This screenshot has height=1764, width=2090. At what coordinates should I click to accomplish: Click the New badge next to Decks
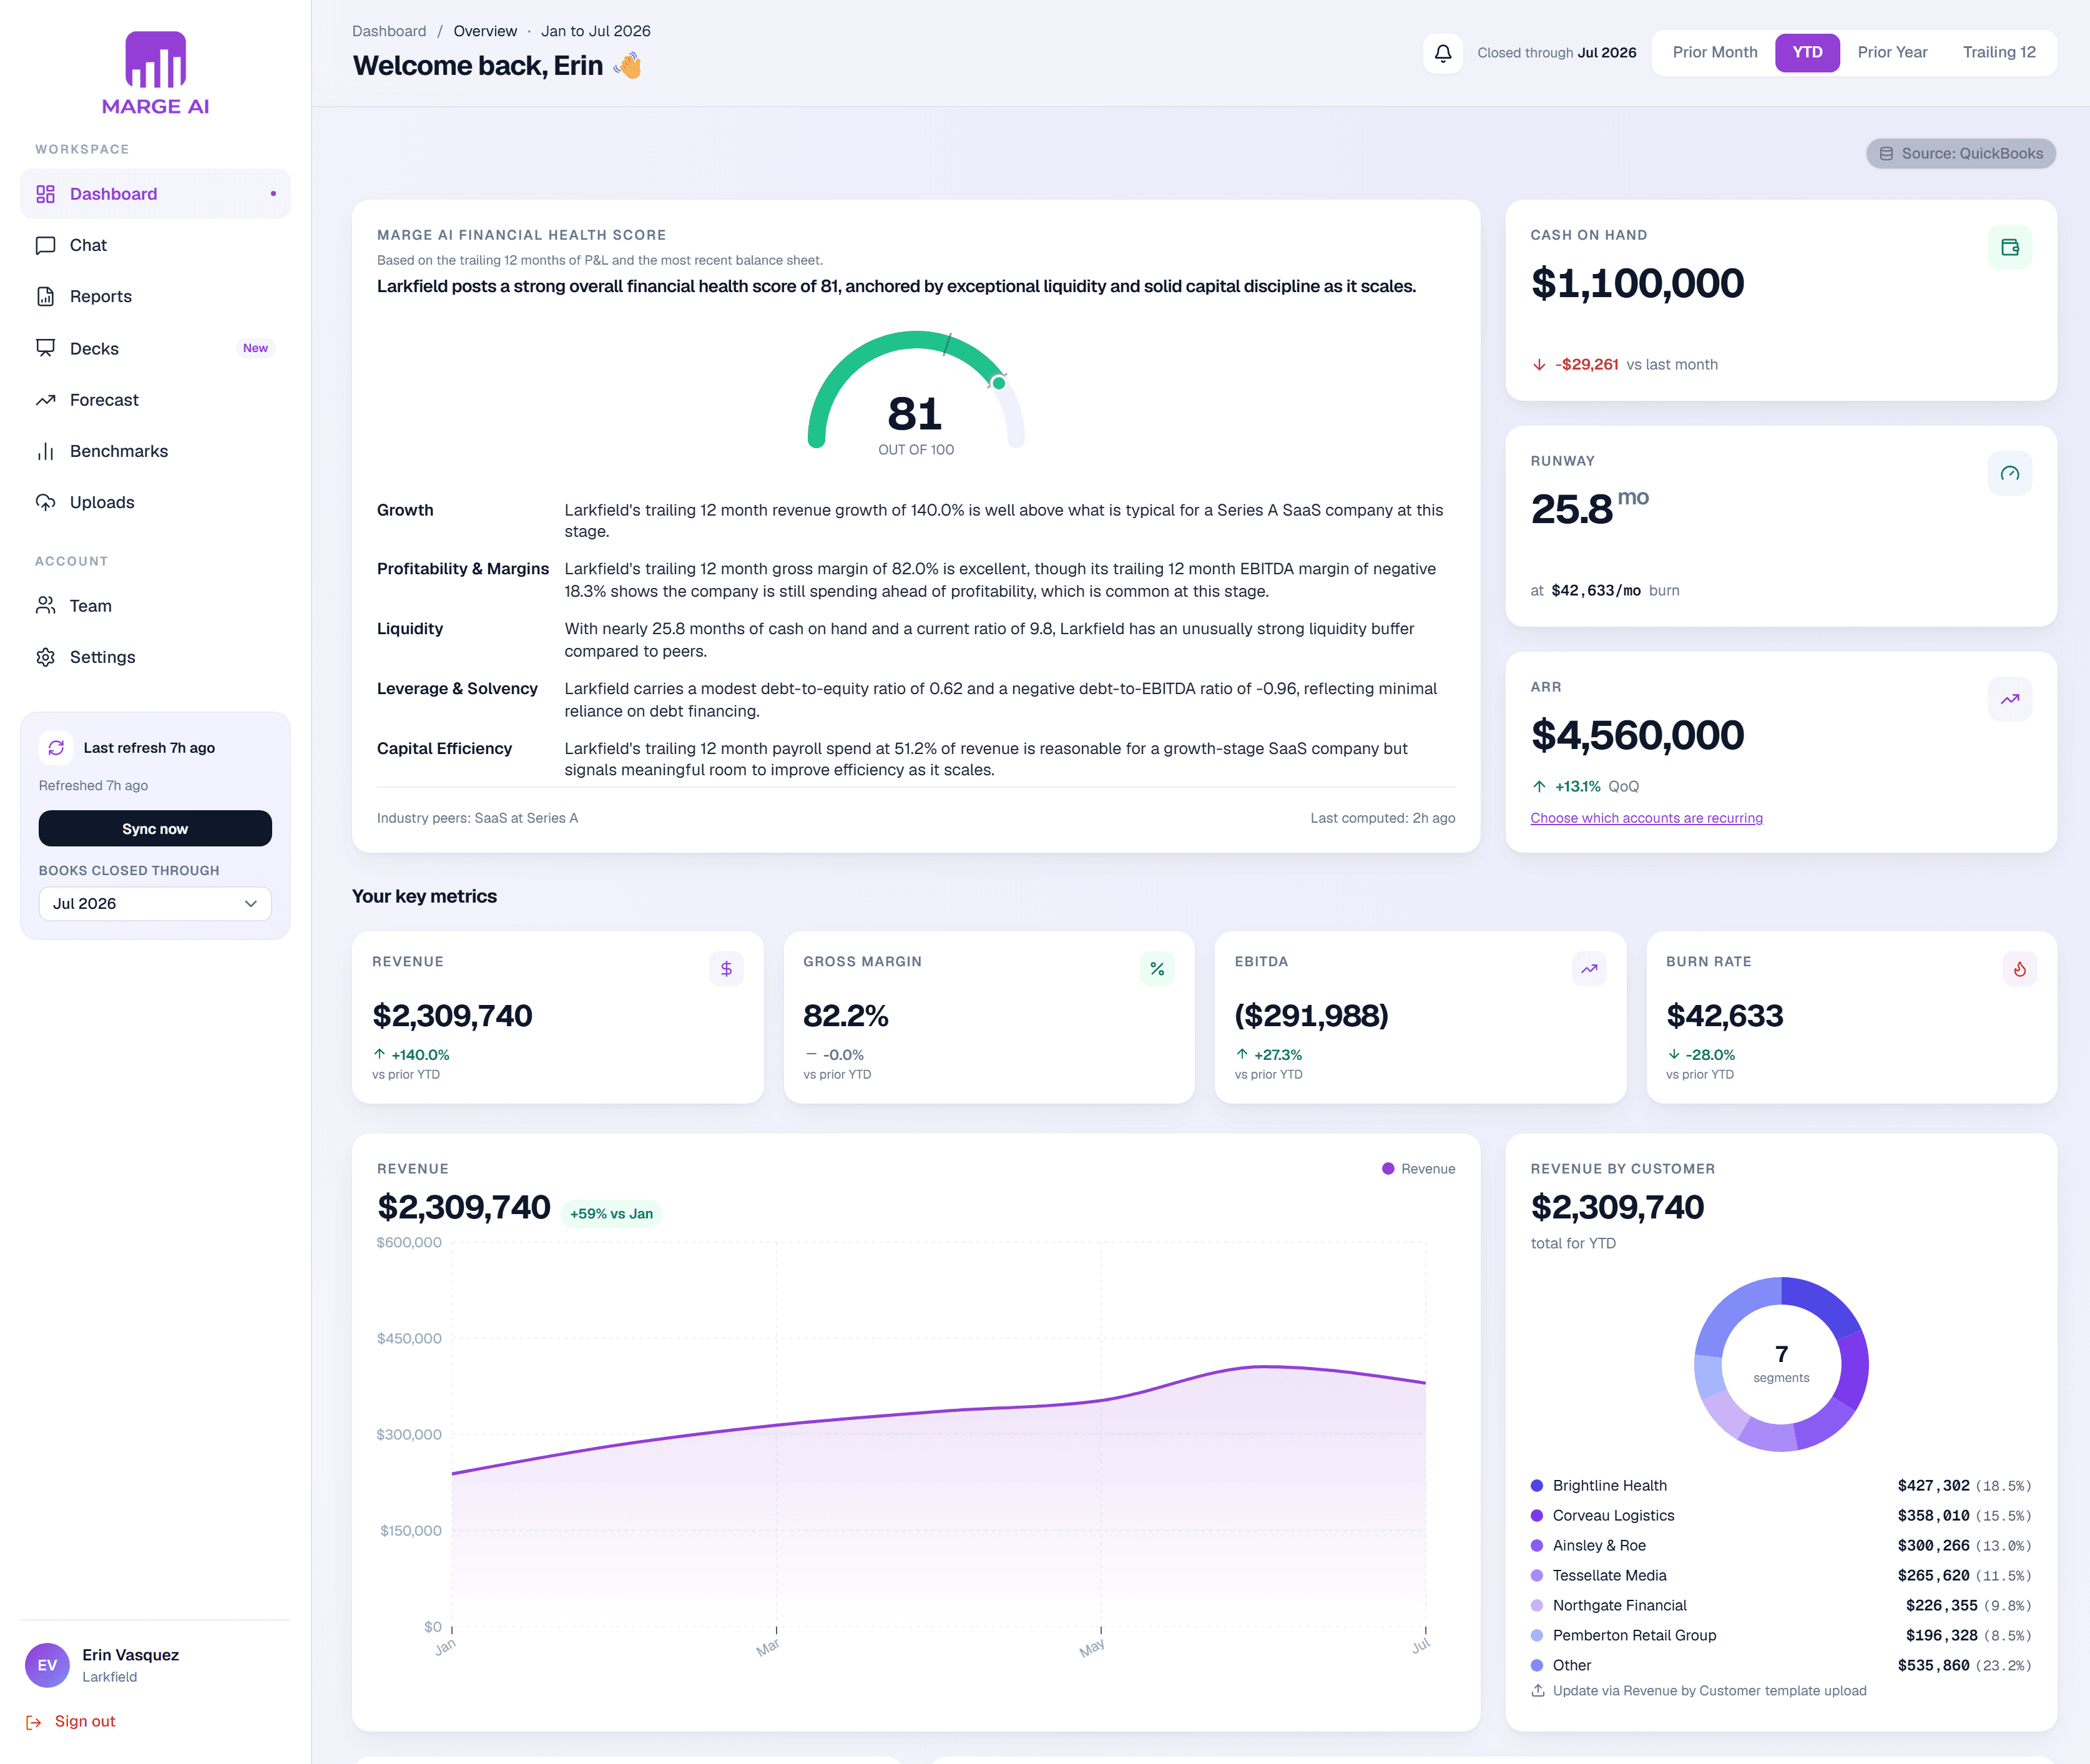255,348
